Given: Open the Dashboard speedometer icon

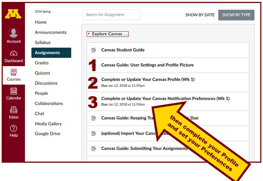Looking at the screenshot, I should pyautogui.click(x=13, y=53).
